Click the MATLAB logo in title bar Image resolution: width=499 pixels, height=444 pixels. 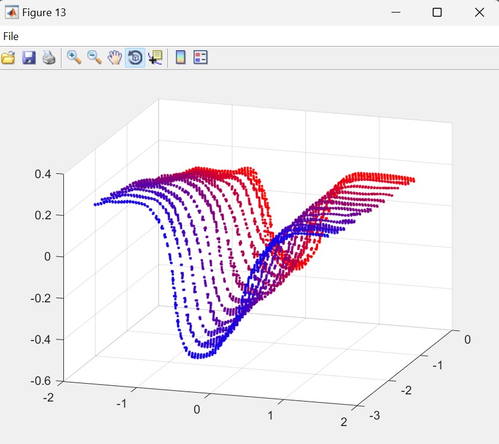coord(11,13)
